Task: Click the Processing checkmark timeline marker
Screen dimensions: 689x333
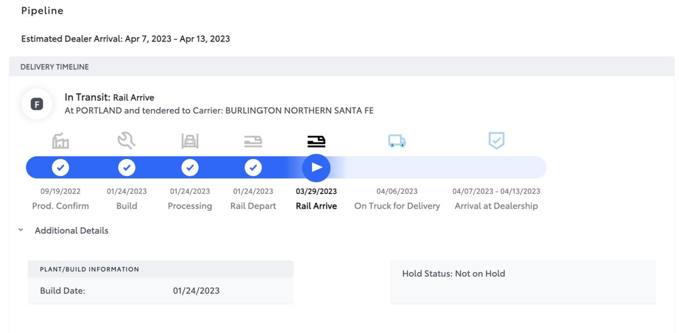Action: click(190, 168)
